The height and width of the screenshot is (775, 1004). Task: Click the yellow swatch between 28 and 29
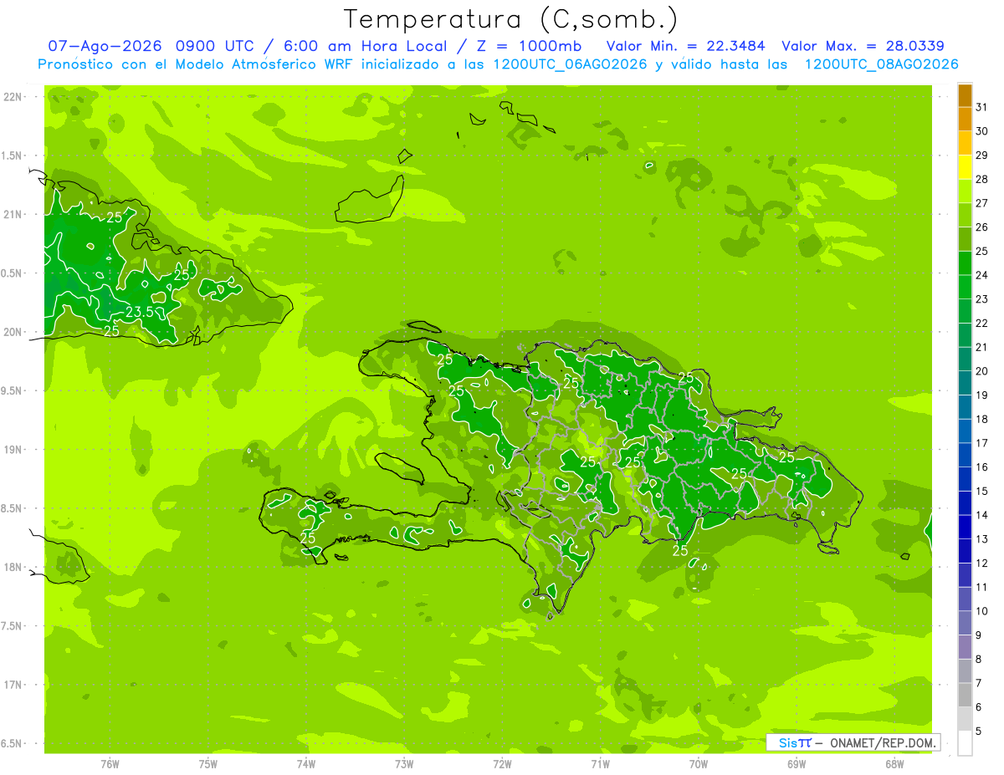pos(965,167)
